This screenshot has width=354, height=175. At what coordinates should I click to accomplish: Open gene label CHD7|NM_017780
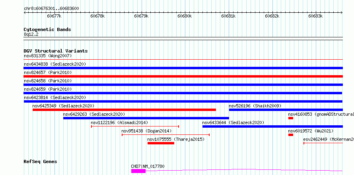click(148, 166)
